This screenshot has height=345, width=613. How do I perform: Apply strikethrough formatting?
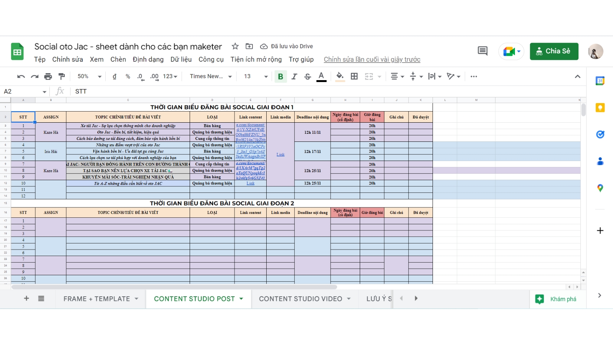point(308,77)
